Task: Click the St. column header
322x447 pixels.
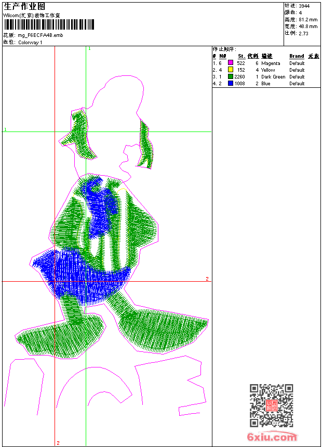Action: [242, 56]
